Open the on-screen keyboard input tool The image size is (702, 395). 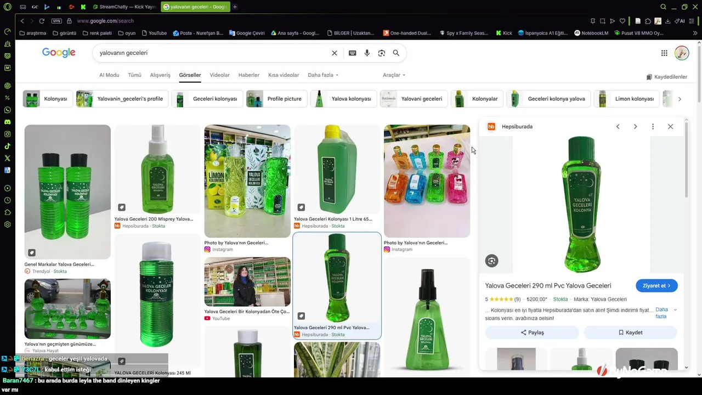352,53
